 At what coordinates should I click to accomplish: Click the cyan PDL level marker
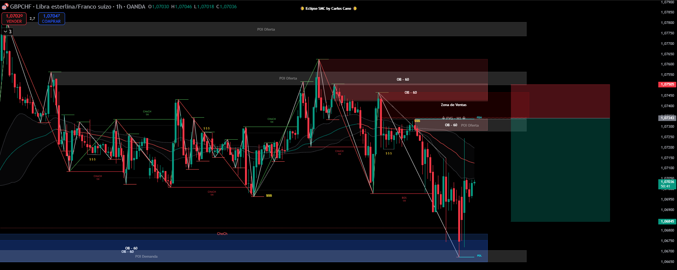(x=479, y=256)
